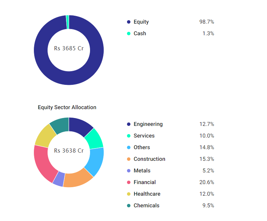Click the 98.7% Equity percentage value

[206, 22]
